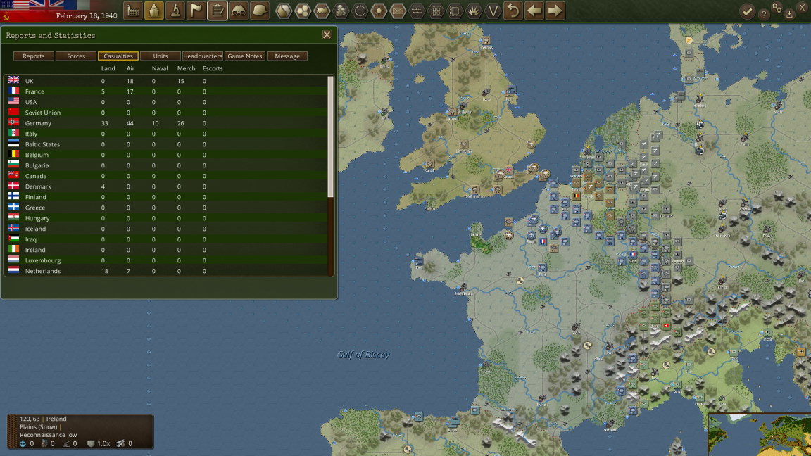This screenshot has height=456, width=811.
Task: Select the UK row in casualties
Action: point(165,81)
